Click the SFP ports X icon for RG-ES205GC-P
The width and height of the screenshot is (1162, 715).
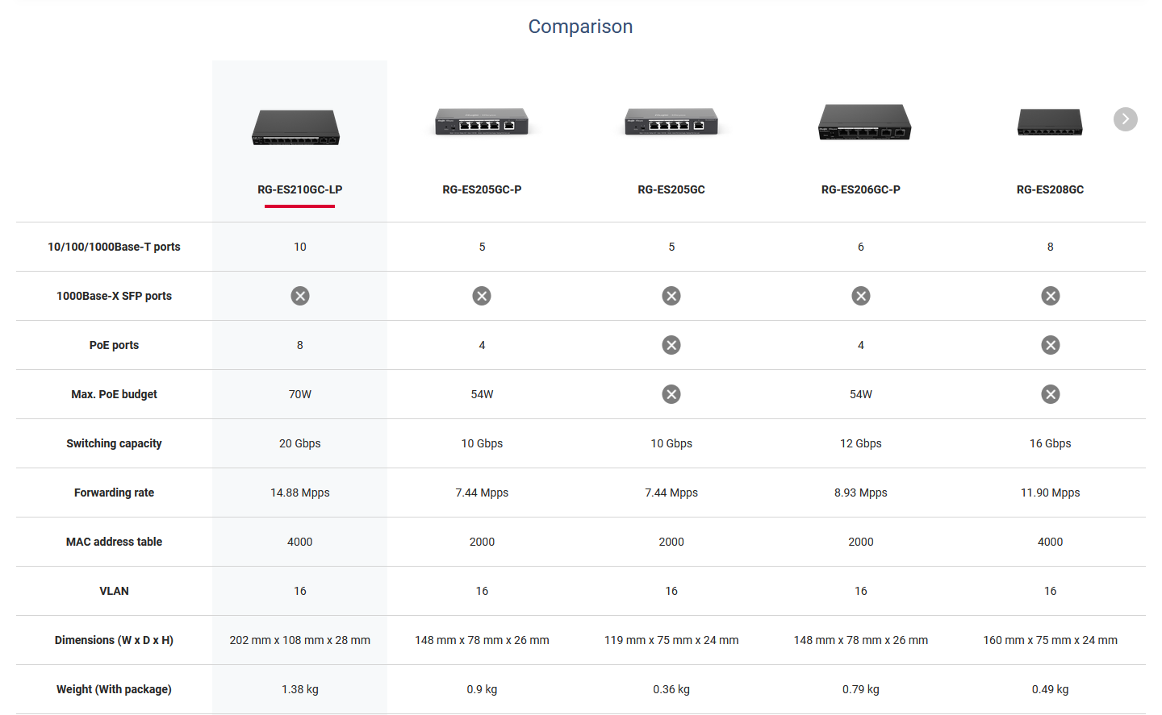click(482, 296)
